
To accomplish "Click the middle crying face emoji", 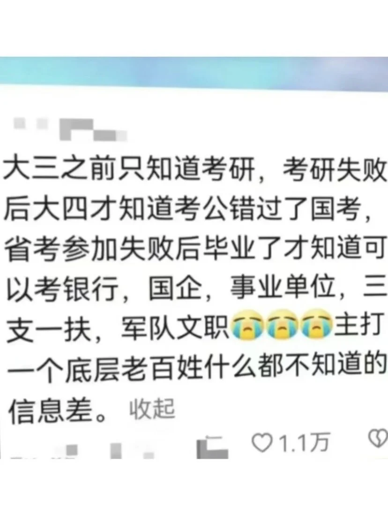I will [x=283, y=326].
